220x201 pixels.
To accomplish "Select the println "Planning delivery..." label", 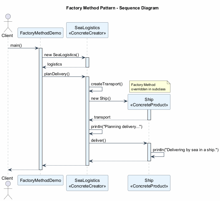I will click(117, 127).
